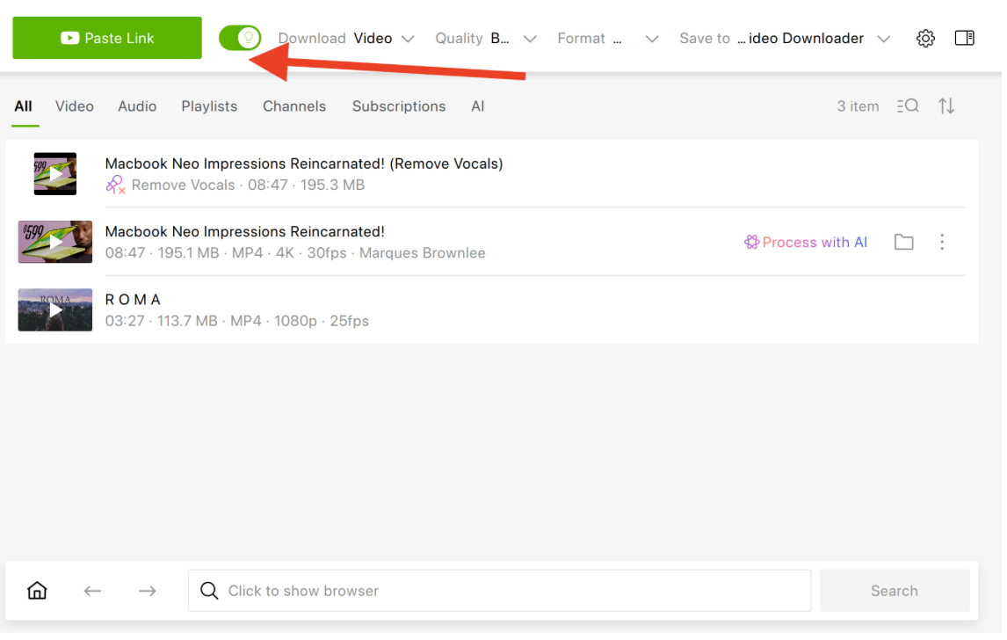Open the three-dot menu for Macbook Neo video
This screenshot has height=640, width=1007.
(x=942, y=243)
